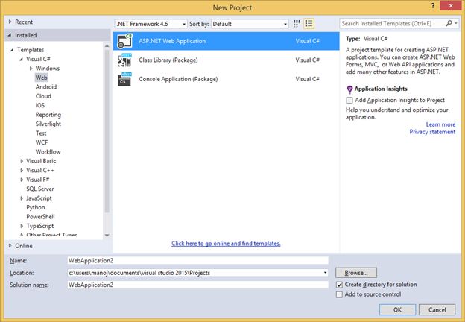Expand the Online section
This screenshot has width=465, height=322.
[10, 246]
